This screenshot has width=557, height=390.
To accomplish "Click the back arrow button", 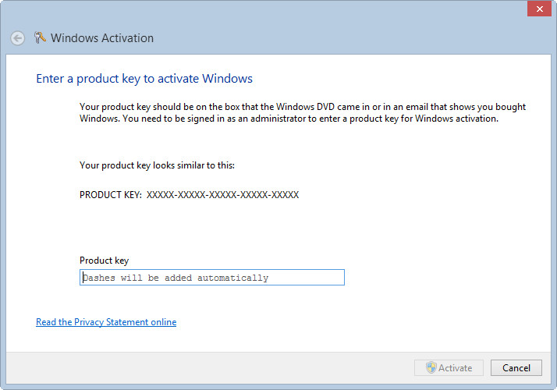I will [x=17, y=38].
